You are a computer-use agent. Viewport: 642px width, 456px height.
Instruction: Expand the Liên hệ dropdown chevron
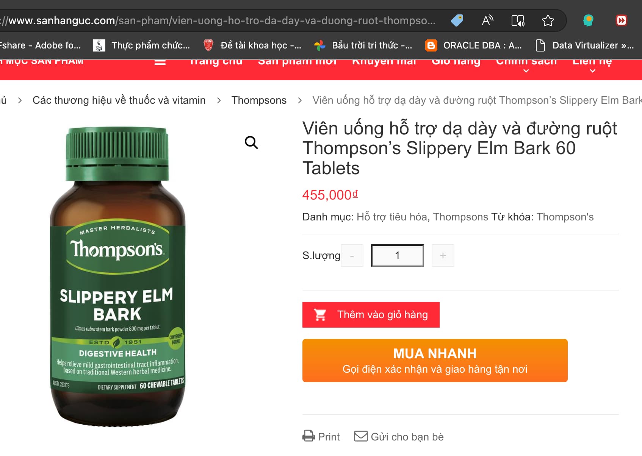(x=593, y=71)
